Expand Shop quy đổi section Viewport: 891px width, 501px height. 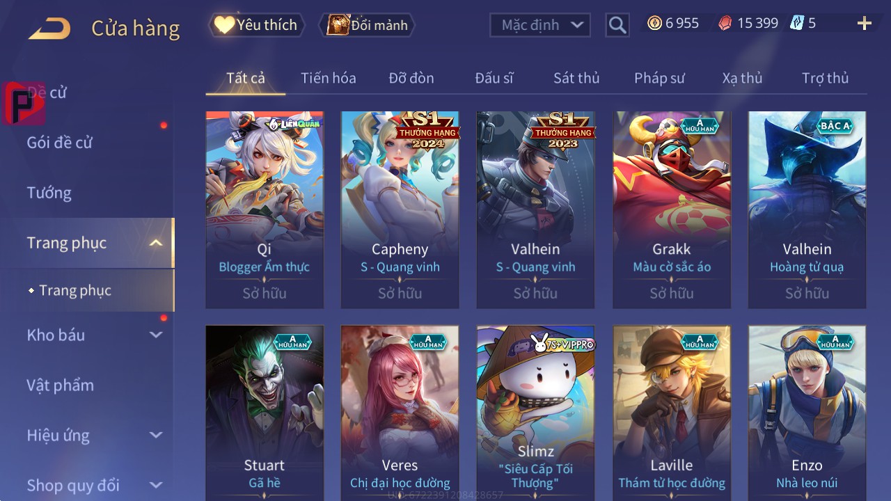tap(156, 485)
